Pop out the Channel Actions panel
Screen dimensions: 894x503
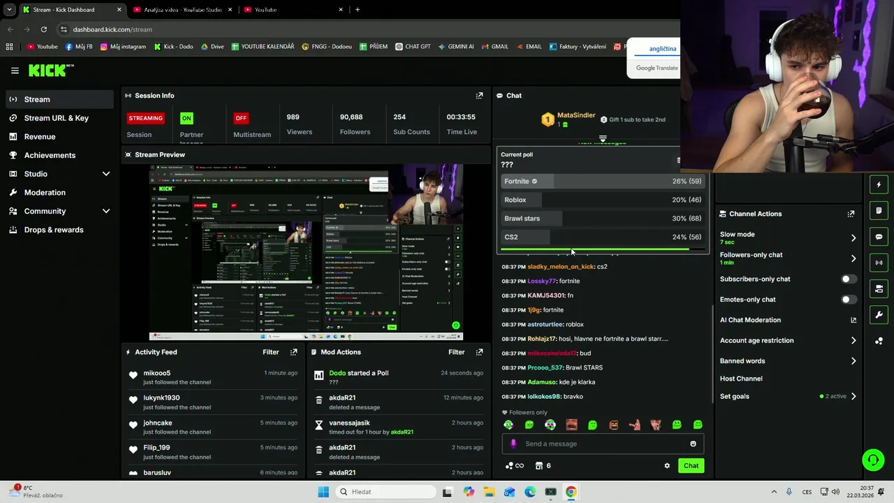(851, 214)
